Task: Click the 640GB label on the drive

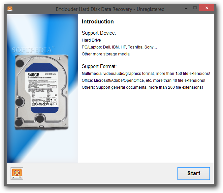Action: click(33, 75)
